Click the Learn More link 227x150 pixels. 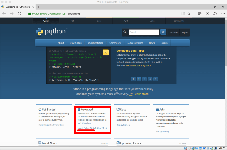(x=141, y=94)
